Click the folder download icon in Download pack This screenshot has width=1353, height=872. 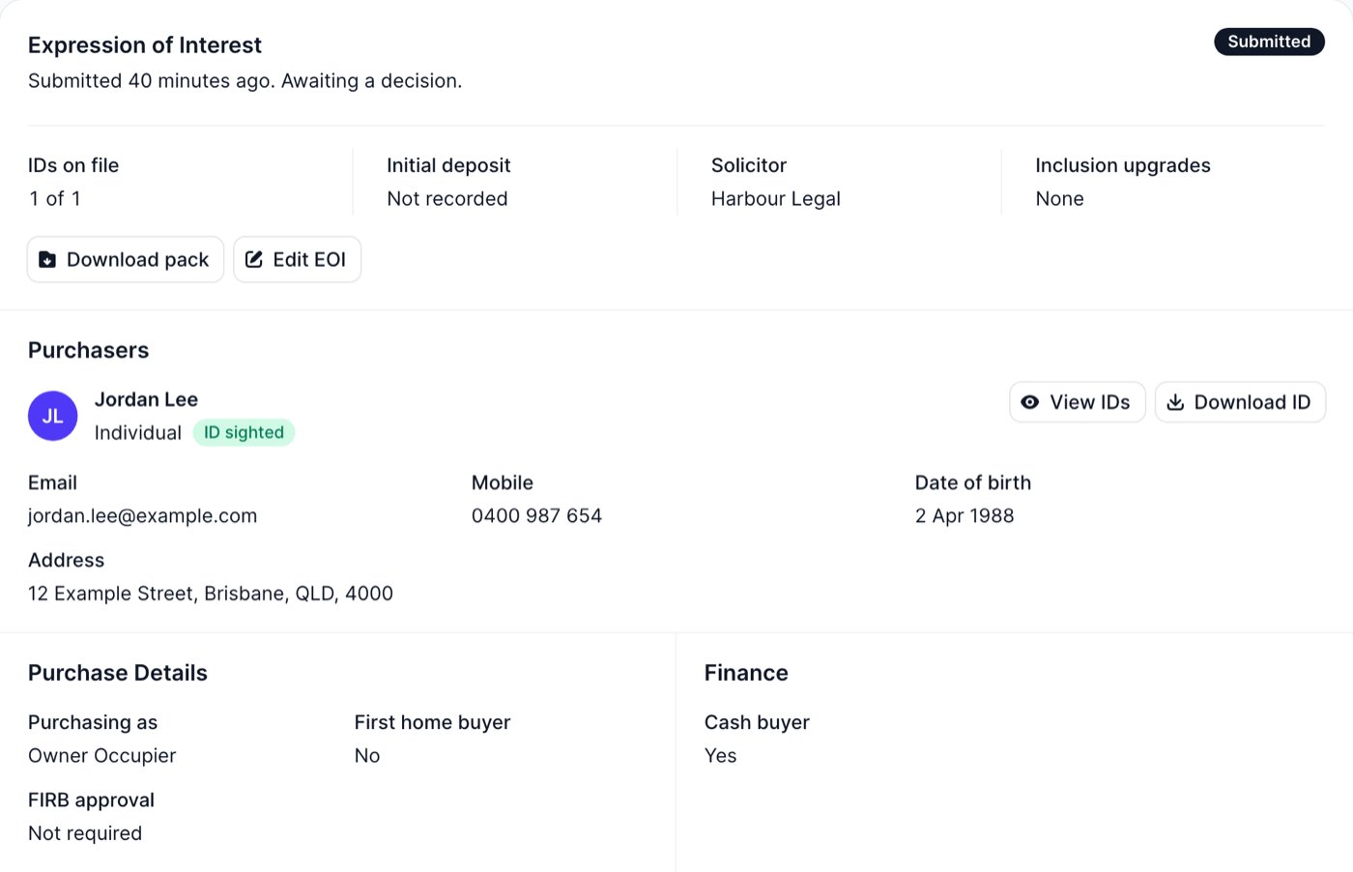pos(46,259)
